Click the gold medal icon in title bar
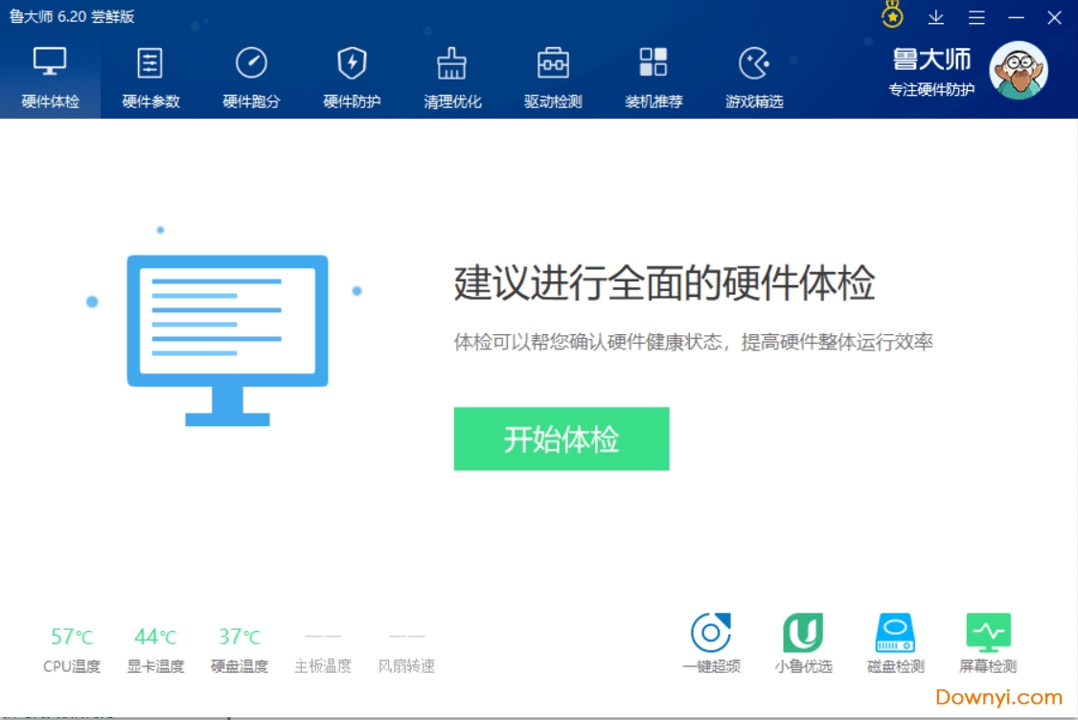The width and height of the screenshot is (1078, 720). pos(892,17)
